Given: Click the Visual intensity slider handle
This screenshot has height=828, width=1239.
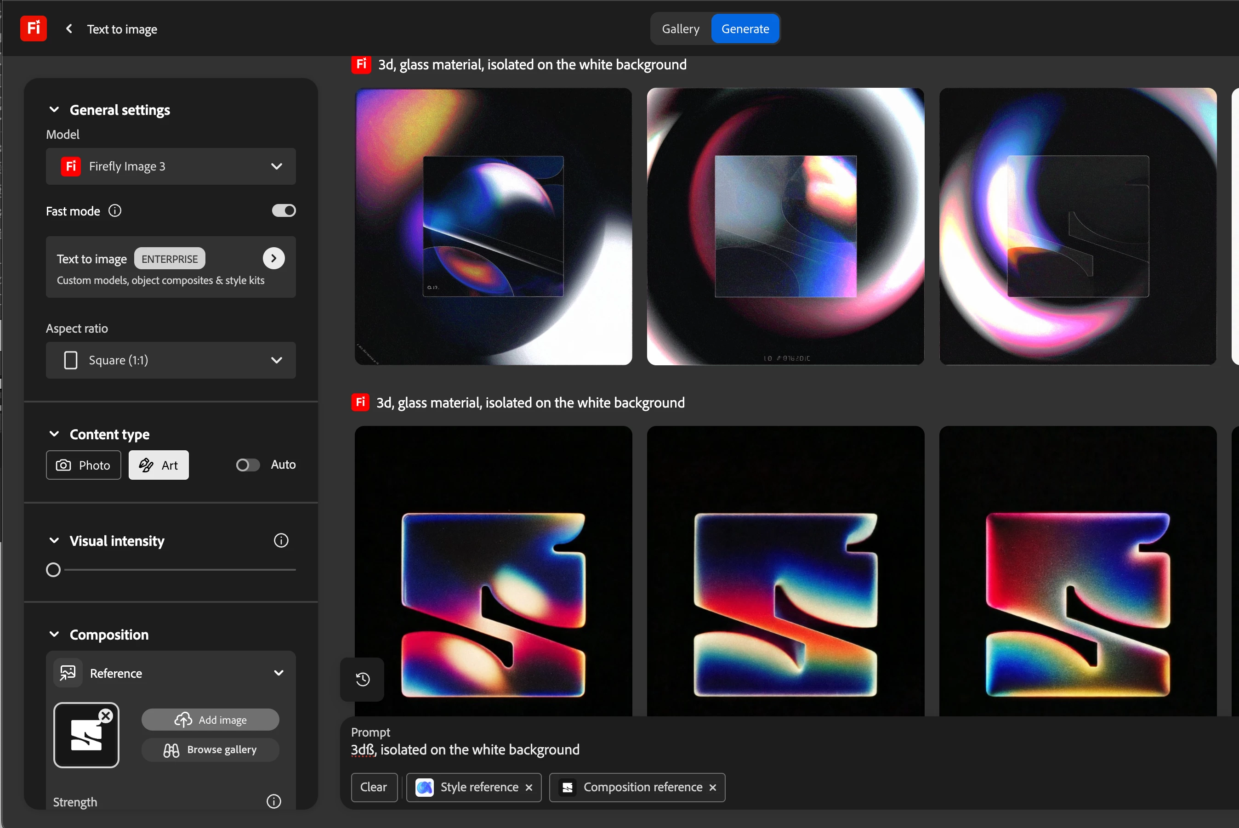Looking at the screenshot, I should click(53, 570).
